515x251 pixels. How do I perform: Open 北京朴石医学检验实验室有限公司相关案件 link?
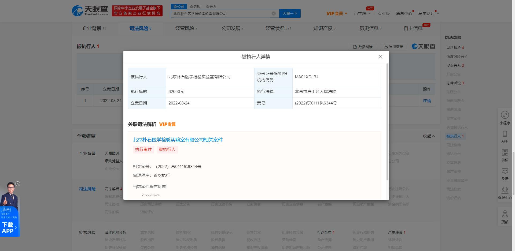click(x=178, y=140)
